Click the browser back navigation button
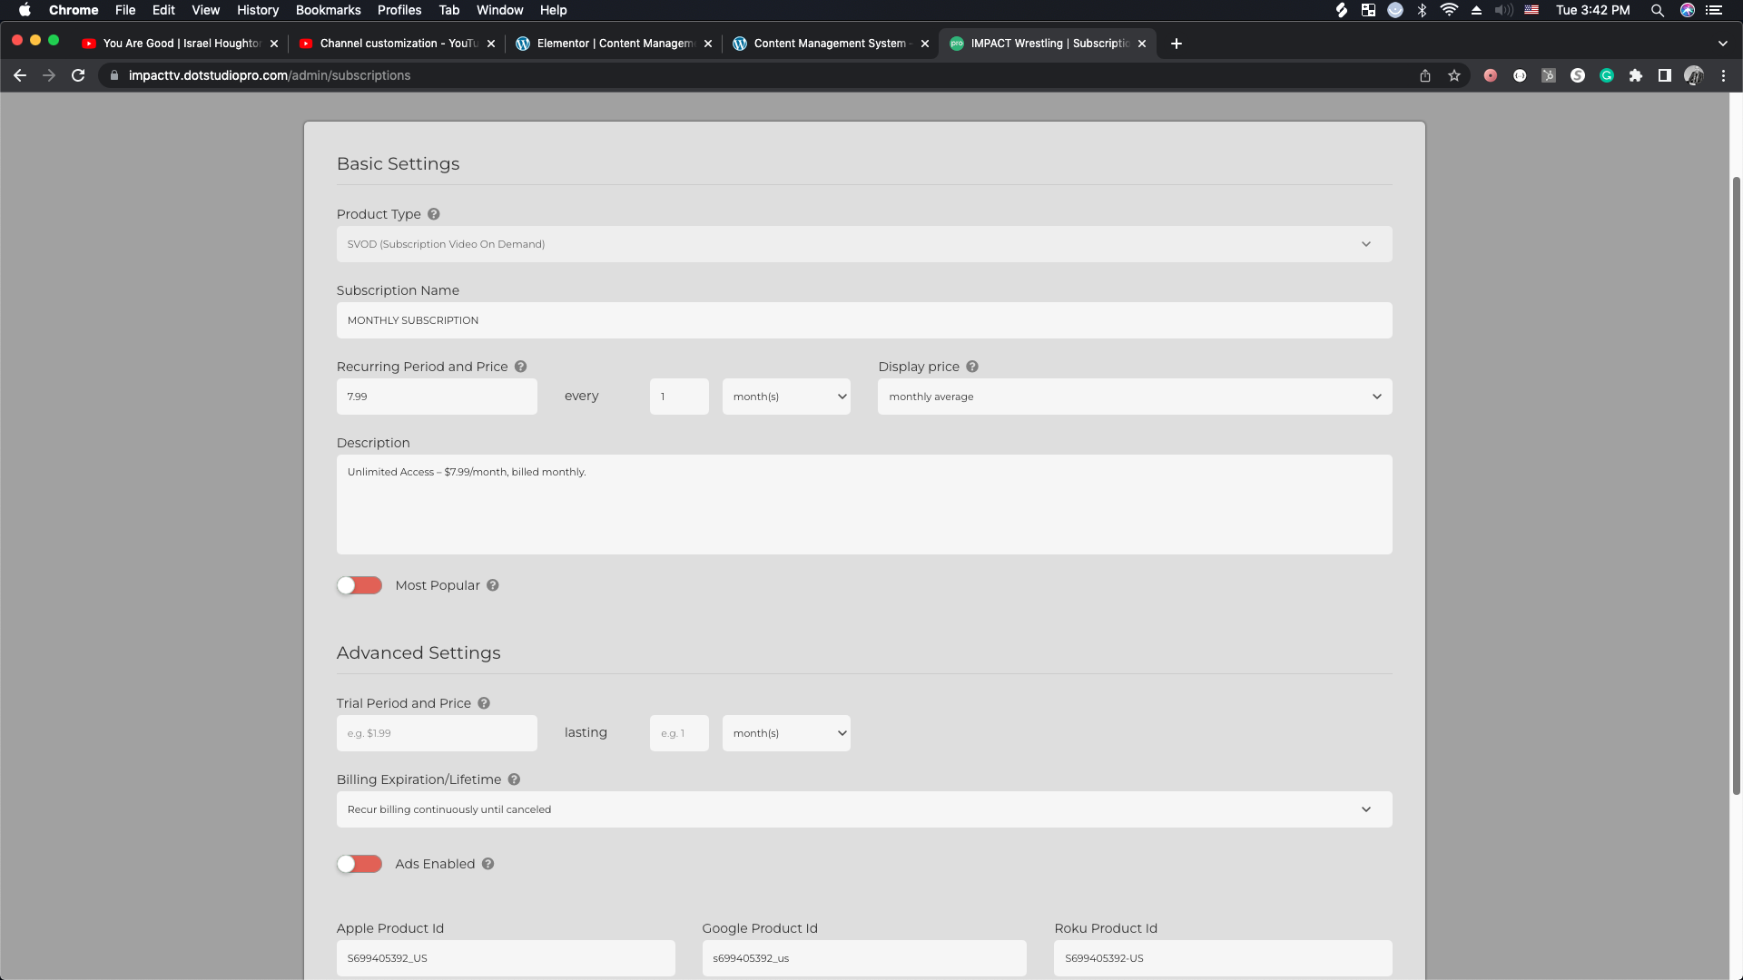This screenshot has width=1743, height=980. click(x=20, y=75)
